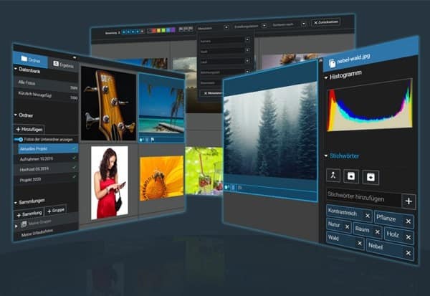Open the Stadt dropdown in the metadata panel

[247, 50]
